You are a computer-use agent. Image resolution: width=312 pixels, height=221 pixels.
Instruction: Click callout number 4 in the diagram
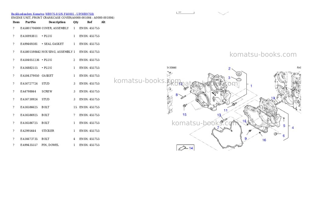click(x=293, y=128)
